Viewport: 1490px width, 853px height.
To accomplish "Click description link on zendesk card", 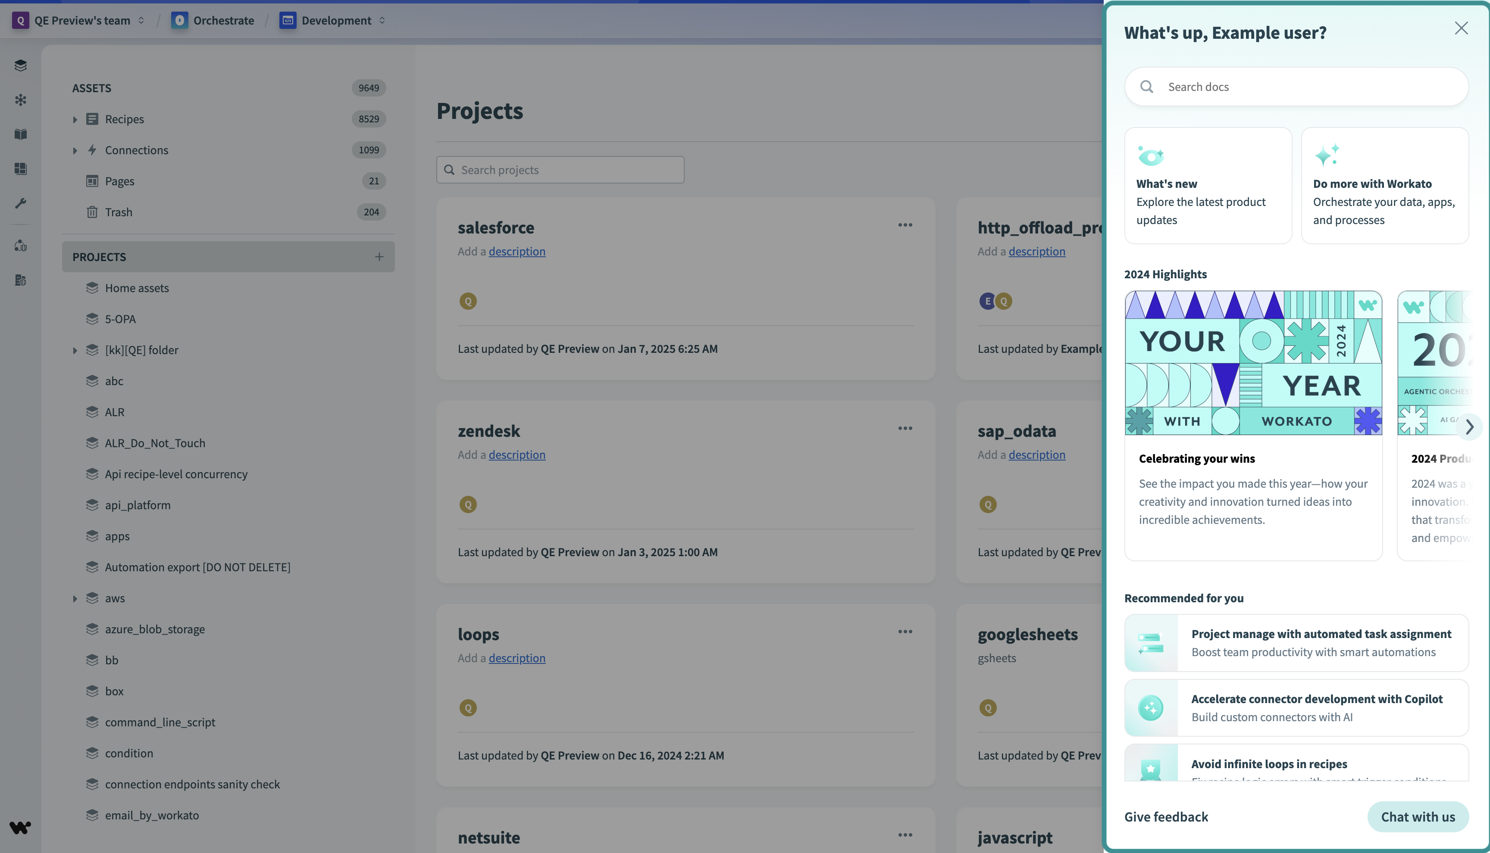I will coord(517,455).
